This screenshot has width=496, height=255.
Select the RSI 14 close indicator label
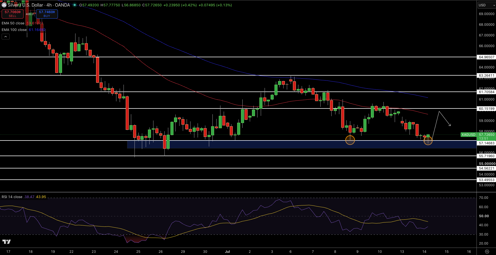click(12, 197)
